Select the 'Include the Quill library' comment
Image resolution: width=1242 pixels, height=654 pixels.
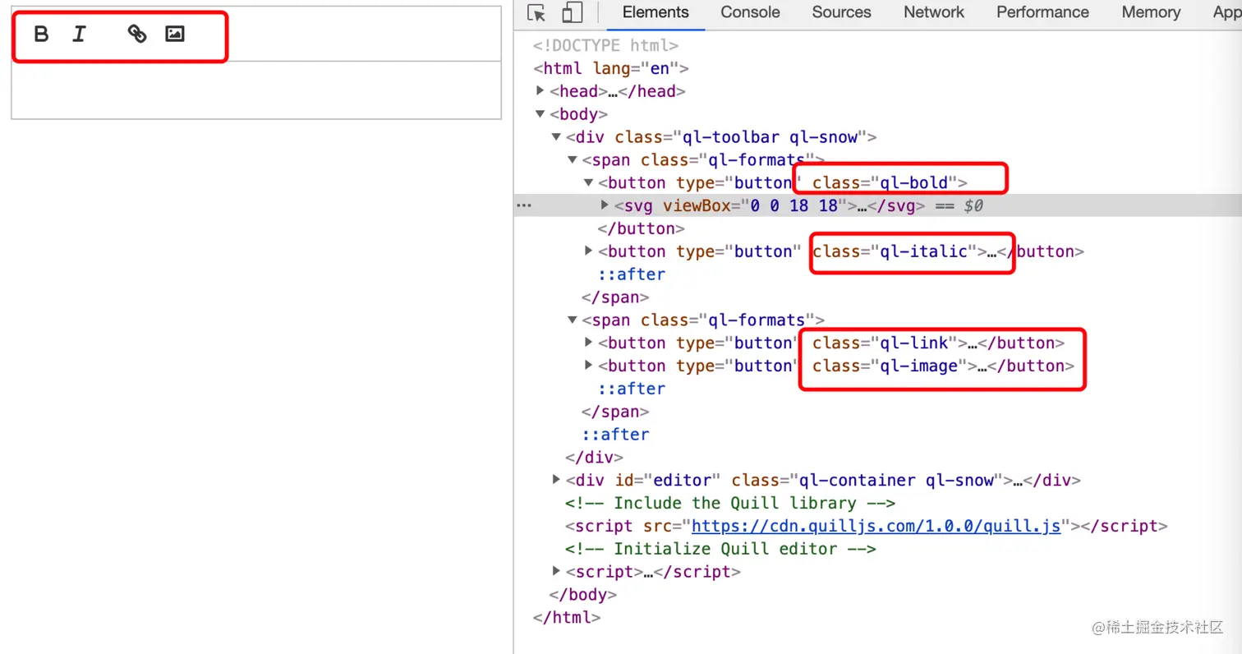point(729,503)
